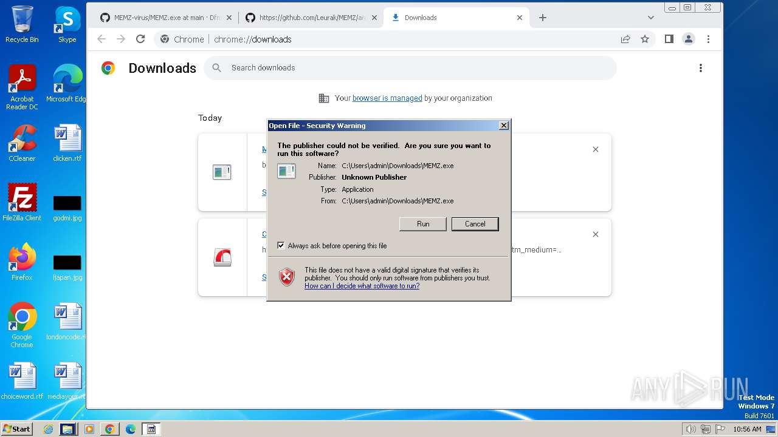The image size is (778, 437).
Task: Open the Chrome profile icon
Action: pos(689,39)
